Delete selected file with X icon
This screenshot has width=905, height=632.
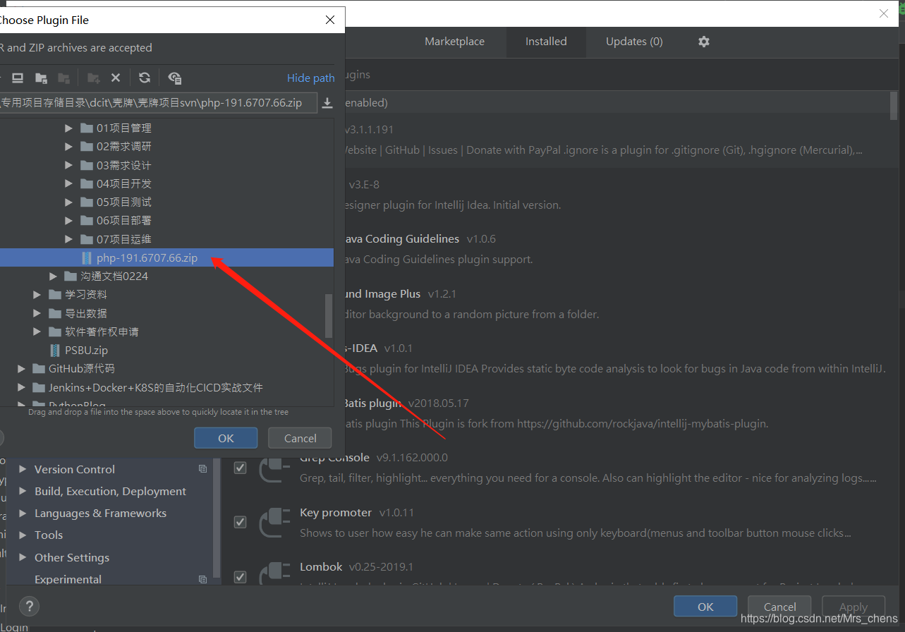tap(116, 78)
